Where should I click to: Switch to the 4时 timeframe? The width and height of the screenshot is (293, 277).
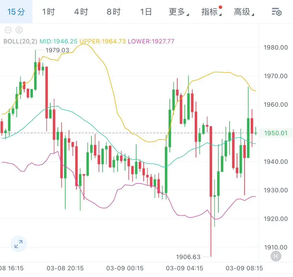coord(81,12)
